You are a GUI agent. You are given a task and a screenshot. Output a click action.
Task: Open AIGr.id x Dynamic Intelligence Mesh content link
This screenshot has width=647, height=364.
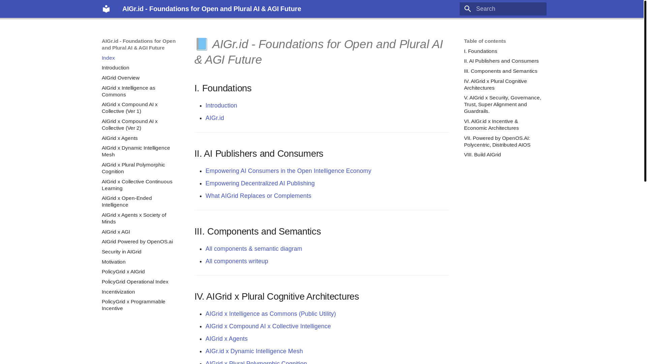coord(254,351)
